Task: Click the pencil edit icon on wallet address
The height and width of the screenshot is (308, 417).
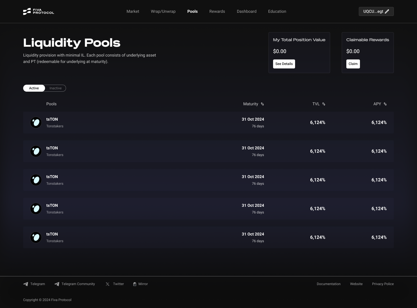Action: point(387,11)
